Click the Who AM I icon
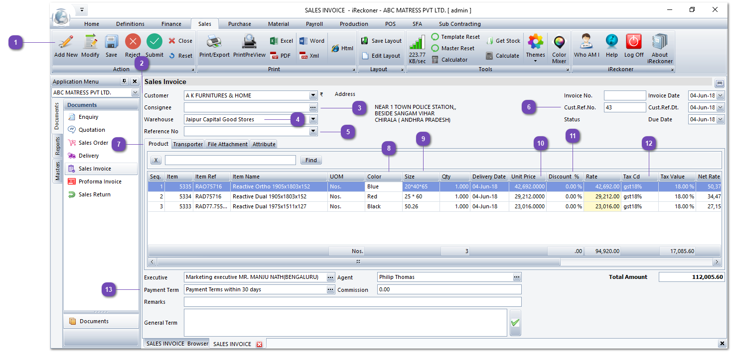The image size is (732, 353). 586,42
